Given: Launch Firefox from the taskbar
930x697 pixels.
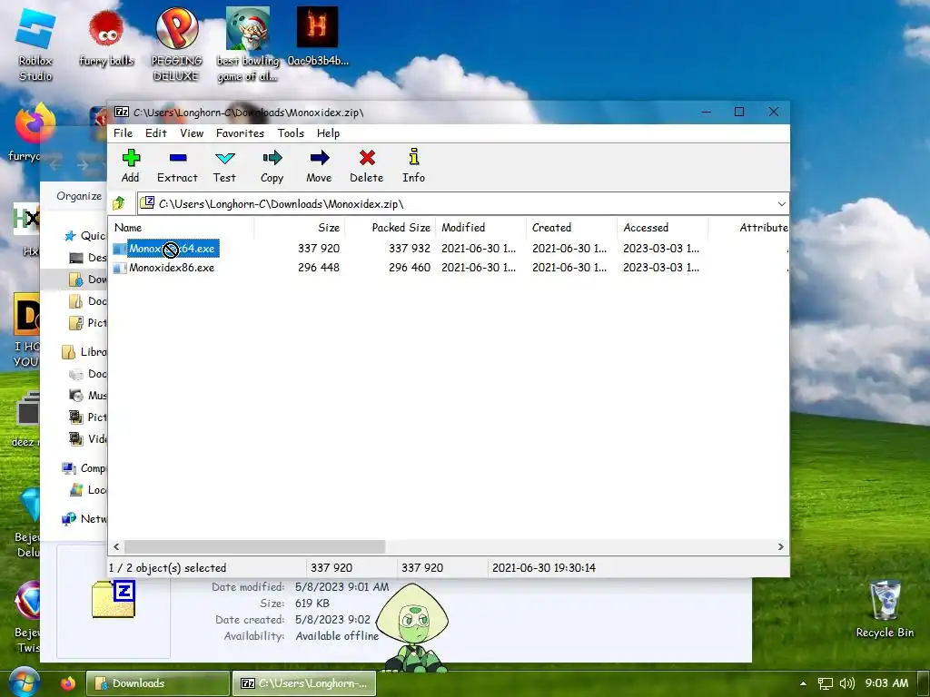Looking at the screenshot, I should pos(68,683).
